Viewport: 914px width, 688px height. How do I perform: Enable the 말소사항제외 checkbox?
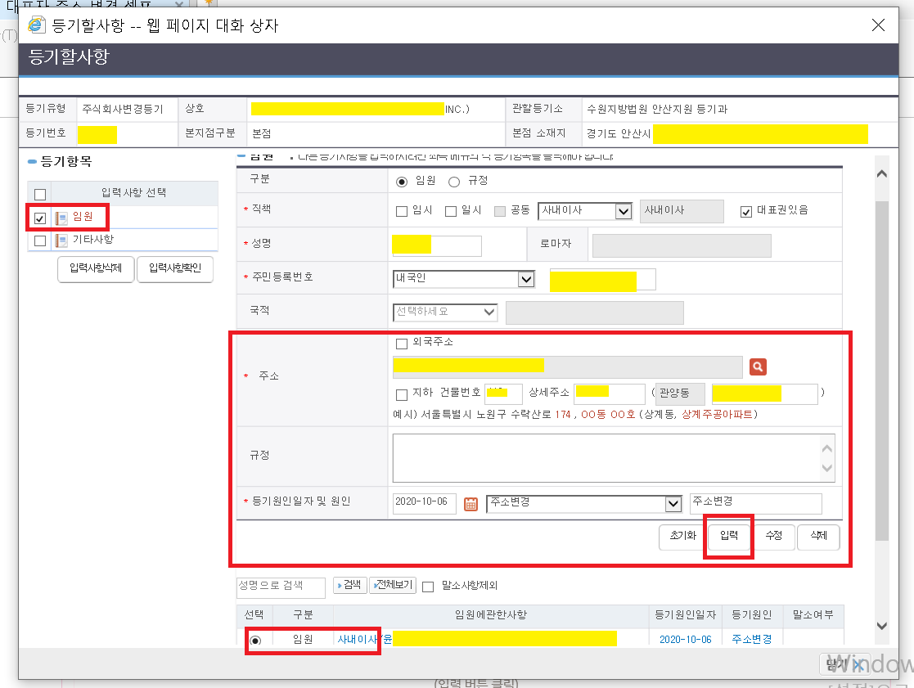(x=428, y=586)
